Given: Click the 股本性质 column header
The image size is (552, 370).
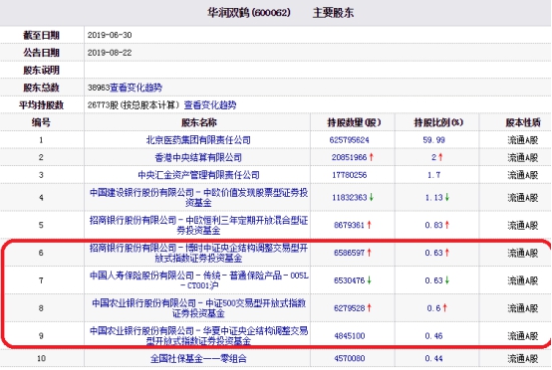Looking at the screenshot, I should [x=523, y=122].
